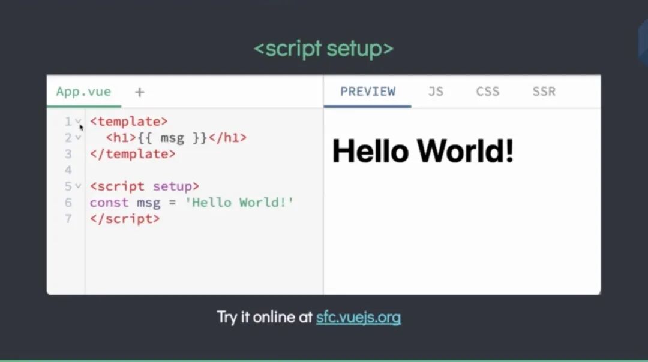Select the App.vue file tab
648x362 pixels.
(x=83, y=92)
